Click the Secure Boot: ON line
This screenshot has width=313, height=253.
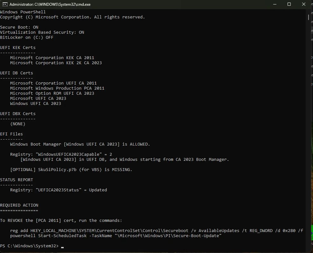pos(19,27)
